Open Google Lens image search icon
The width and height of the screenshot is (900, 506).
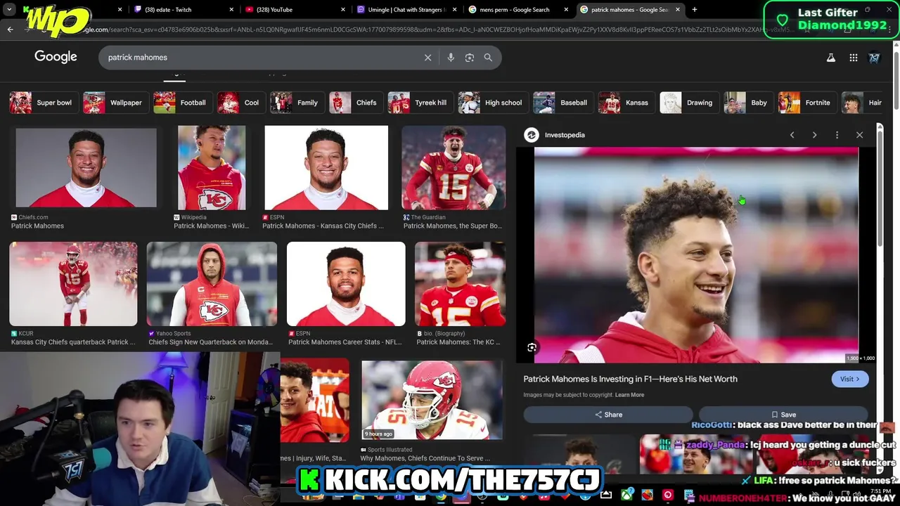click(x=470, y=58)
